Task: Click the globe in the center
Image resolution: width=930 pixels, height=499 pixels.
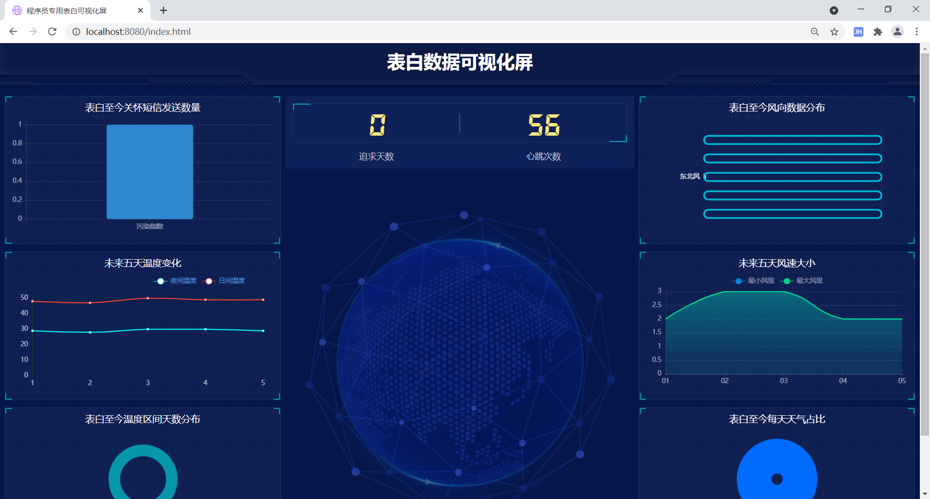Action: [460, 362]
